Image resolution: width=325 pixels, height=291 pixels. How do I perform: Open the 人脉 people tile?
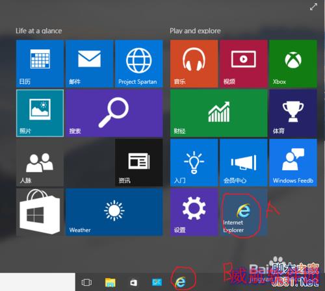pyautogui.click(x=40, y=162)
